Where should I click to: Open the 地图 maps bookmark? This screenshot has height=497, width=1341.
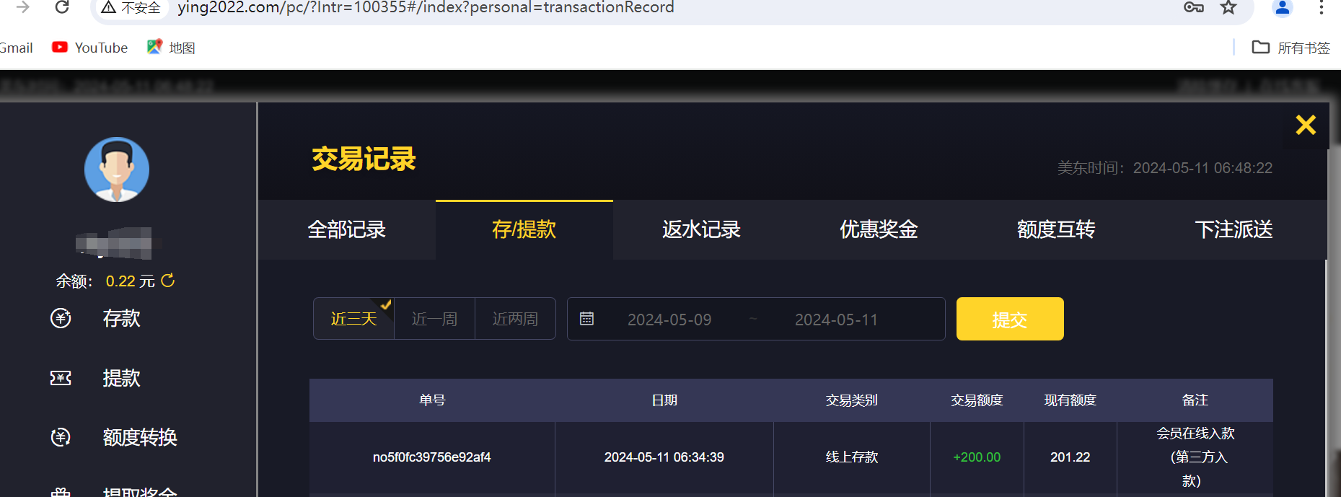[171, 48]
